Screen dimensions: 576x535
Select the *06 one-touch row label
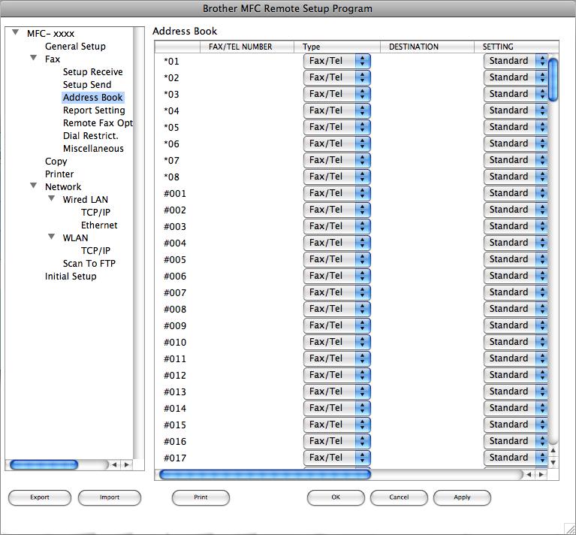pos(171,144)
